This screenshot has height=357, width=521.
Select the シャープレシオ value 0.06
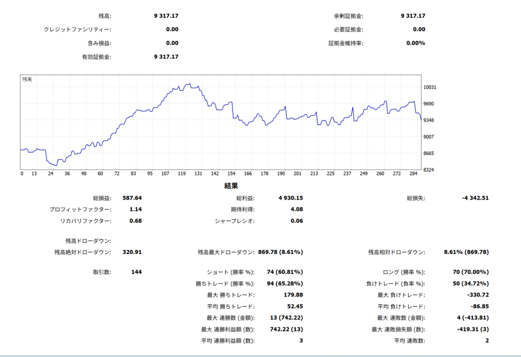pyautogui.click(x=296, y=221)
